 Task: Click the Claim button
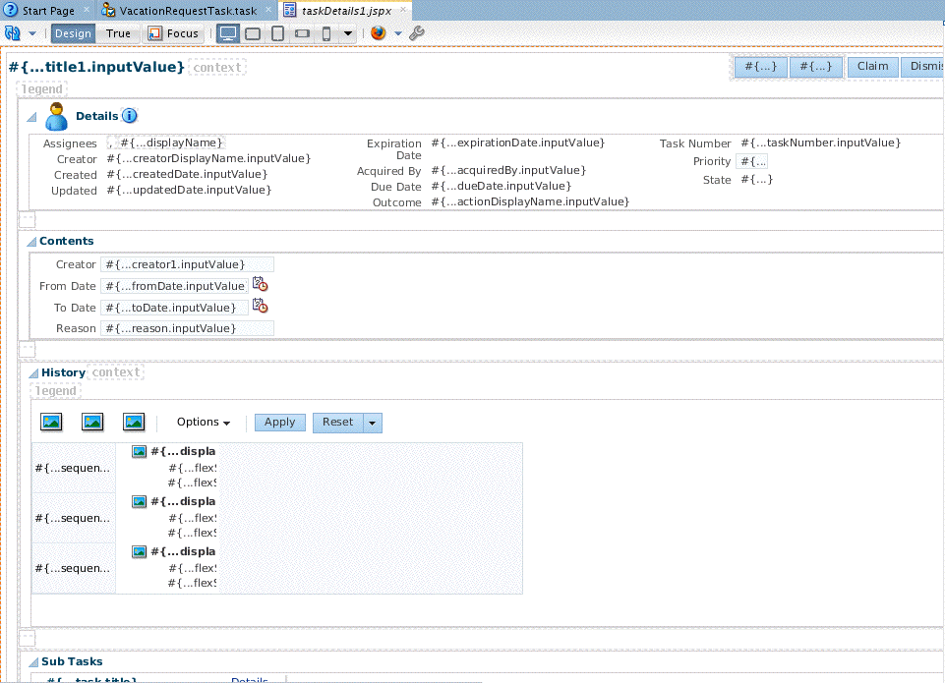point(872,67)
